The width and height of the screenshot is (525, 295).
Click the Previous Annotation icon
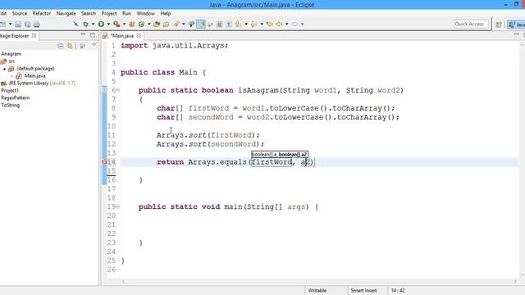click(x=253, y=24)
